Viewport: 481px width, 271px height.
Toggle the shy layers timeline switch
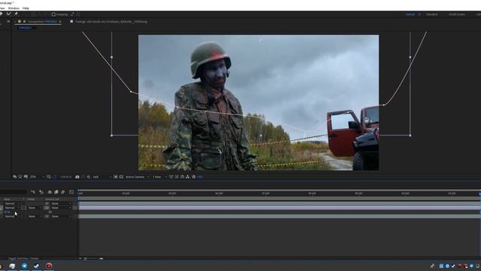pos(50,192)
